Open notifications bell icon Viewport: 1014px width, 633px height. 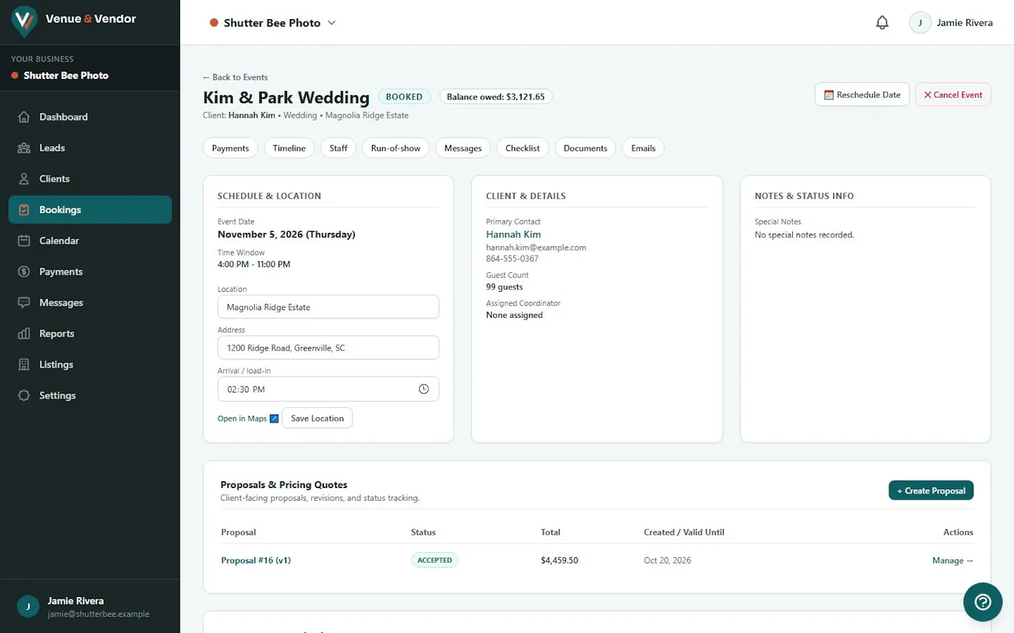[882, 23]
